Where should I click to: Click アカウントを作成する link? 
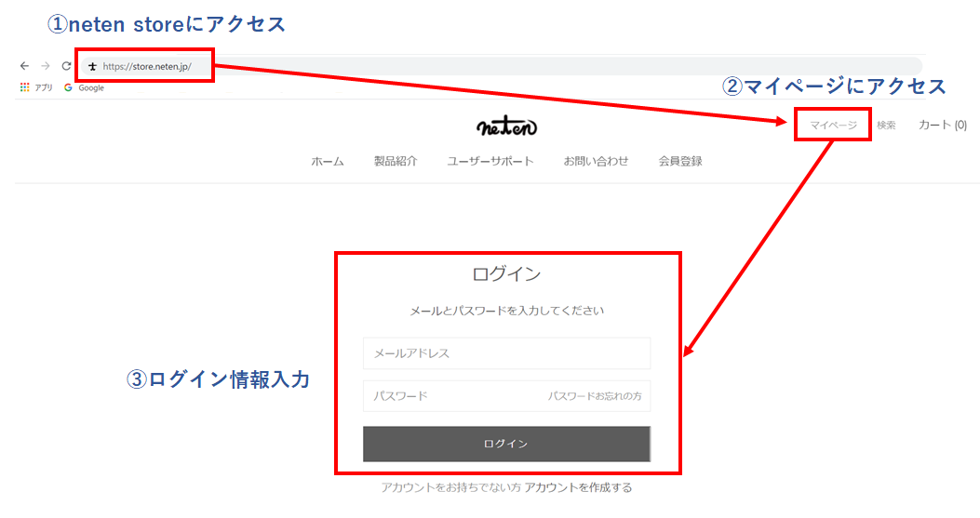[578, 487]
